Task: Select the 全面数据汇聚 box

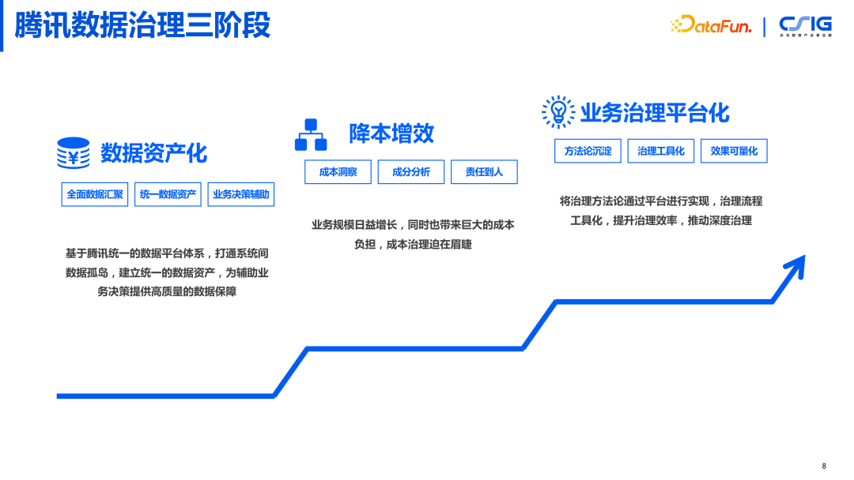Action: pyautogui.click(x=95, y=195)
